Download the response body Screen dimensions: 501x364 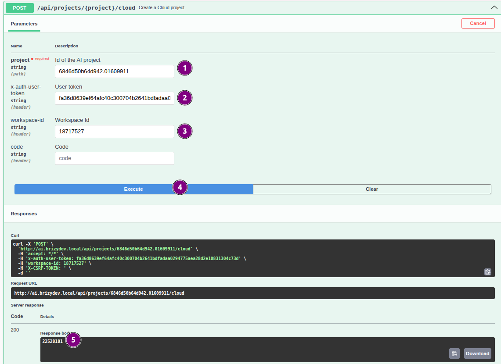pyautogui.click(x=477, y=353)
